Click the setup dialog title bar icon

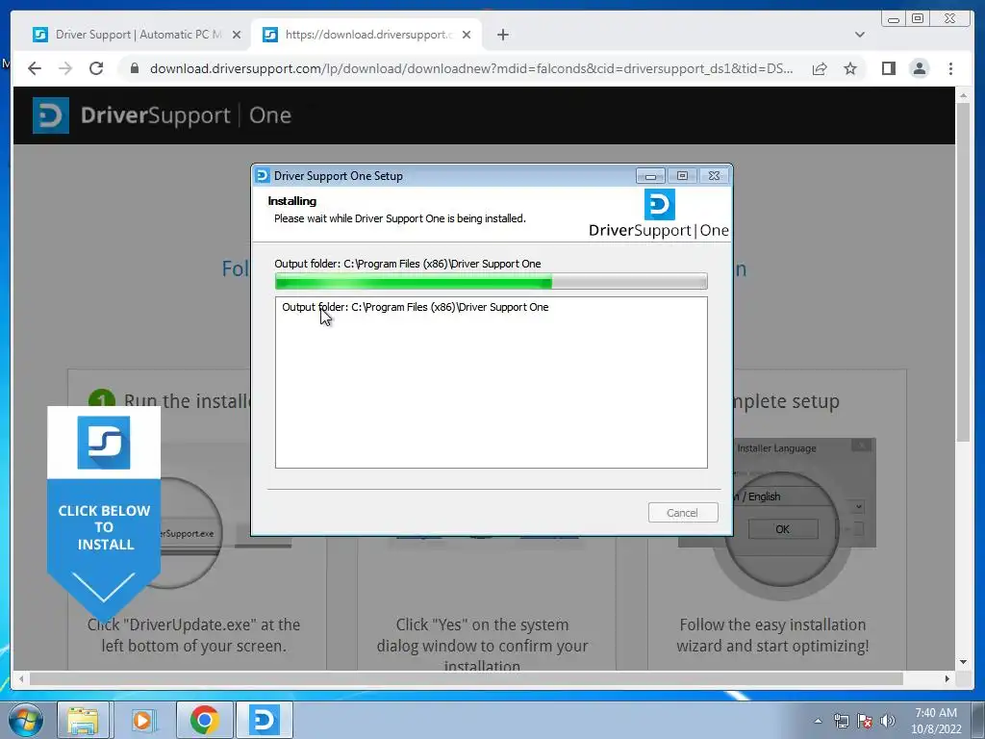coord(263,175)
